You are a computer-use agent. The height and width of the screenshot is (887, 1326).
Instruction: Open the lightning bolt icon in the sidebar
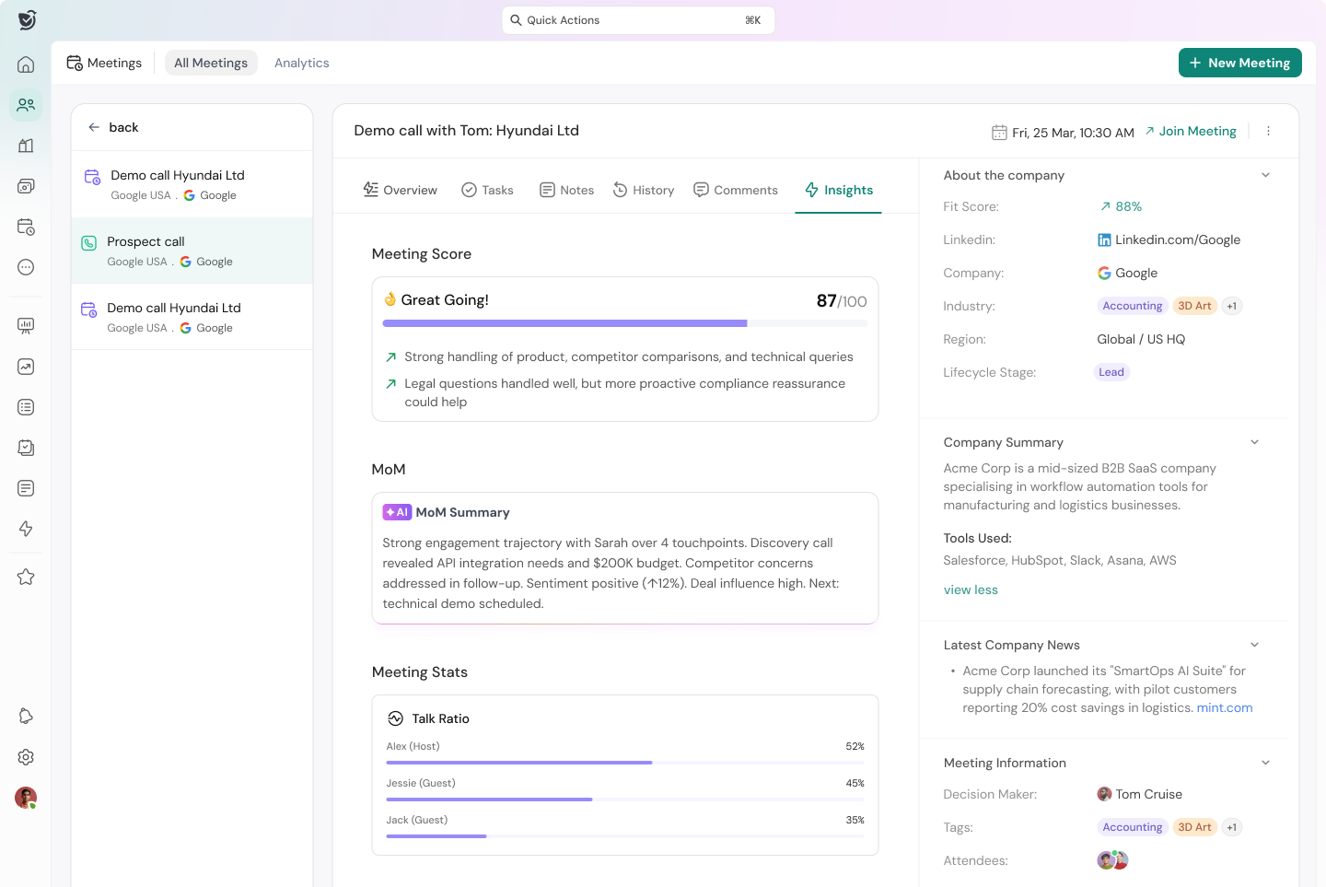point(26,529)
